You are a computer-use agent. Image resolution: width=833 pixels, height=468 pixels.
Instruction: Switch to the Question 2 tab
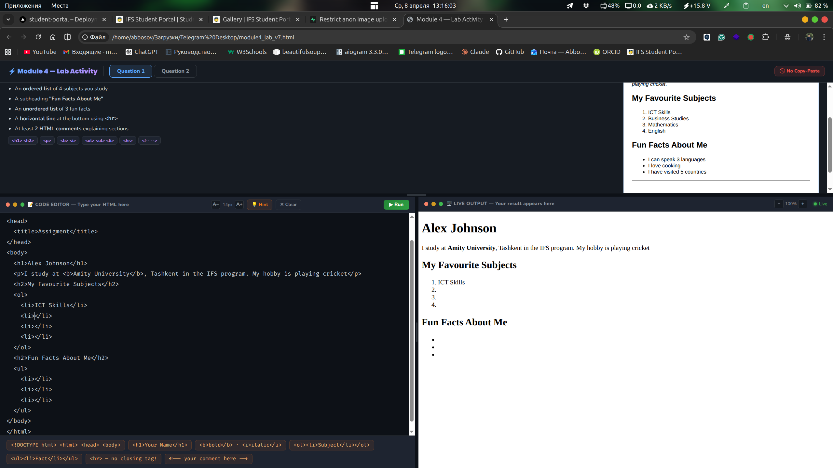(175, 71)
